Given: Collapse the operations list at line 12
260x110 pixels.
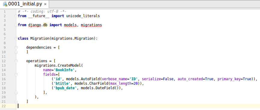Looking at the screenshot, I should coord(16,61).
